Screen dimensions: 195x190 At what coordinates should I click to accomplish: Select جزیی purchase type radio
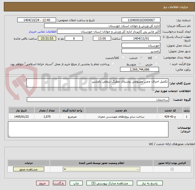(x=156, y=64)
